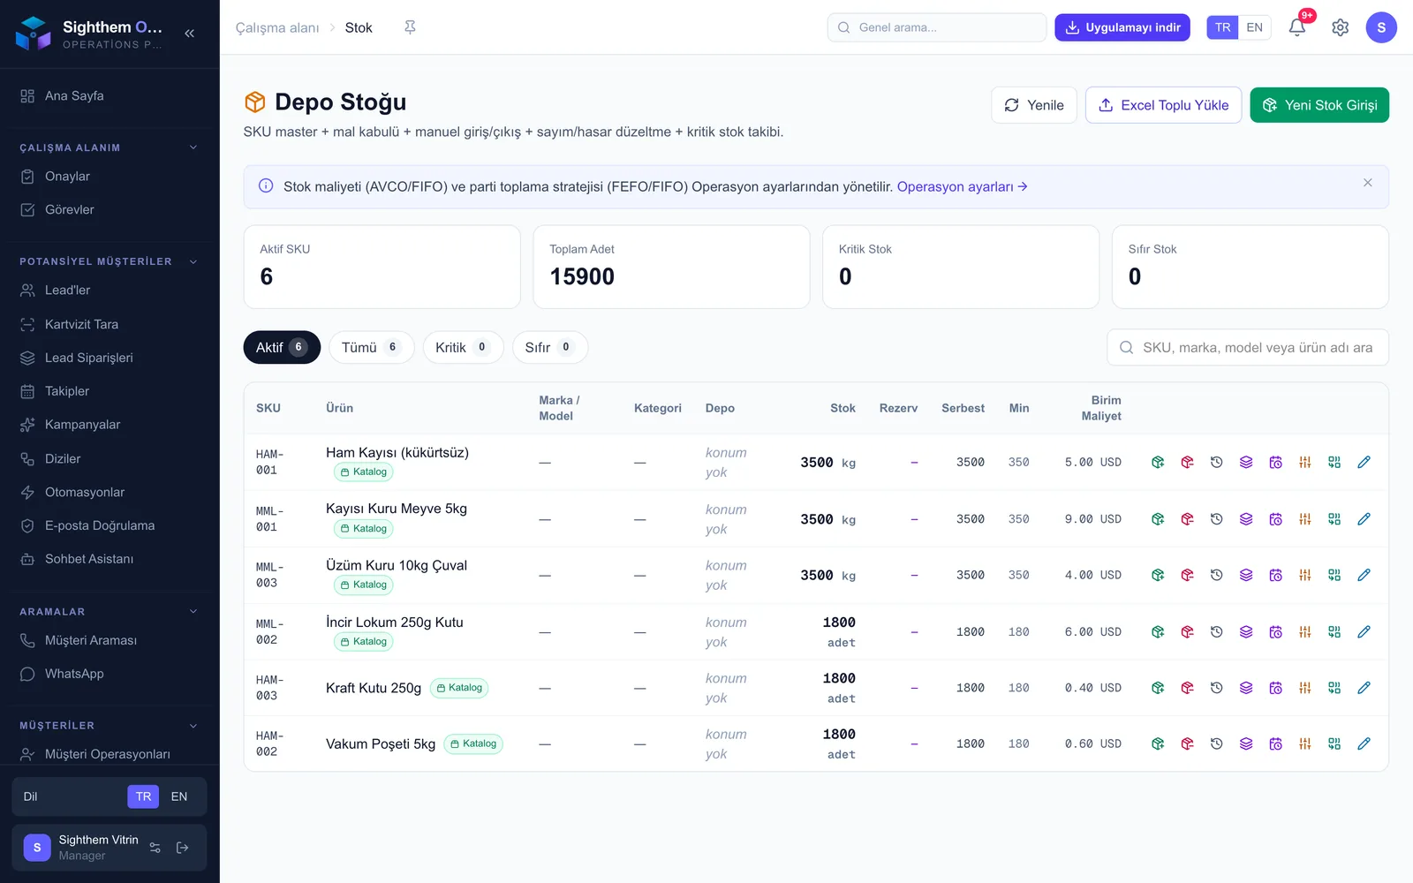Select EN in the sidebar Dil switch
Viewport: 1413px width, 883px height.
pyautogui.click(x=179, y=796)
